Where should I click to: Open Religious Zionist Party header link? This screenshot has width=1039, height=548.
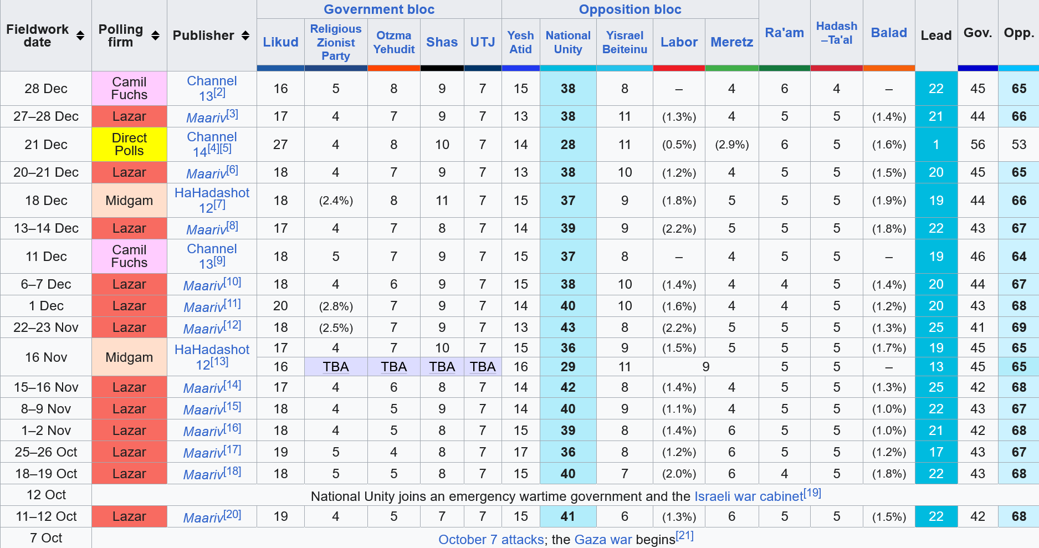[x=336, y=42]
